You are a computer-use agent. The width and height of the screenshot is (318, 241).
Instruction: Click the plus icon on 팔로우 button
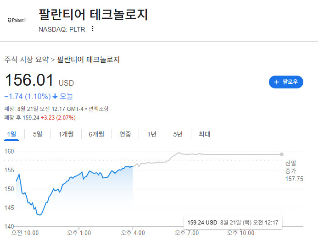pyautogui.click(x=277, y=82)
